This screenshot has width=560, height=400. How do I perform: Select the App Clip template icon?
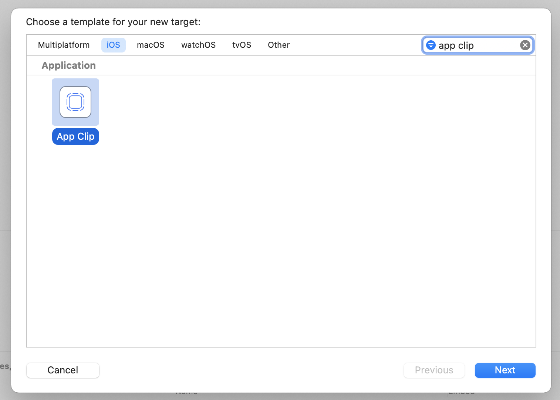pyautogui.click(x=75, y=102)
